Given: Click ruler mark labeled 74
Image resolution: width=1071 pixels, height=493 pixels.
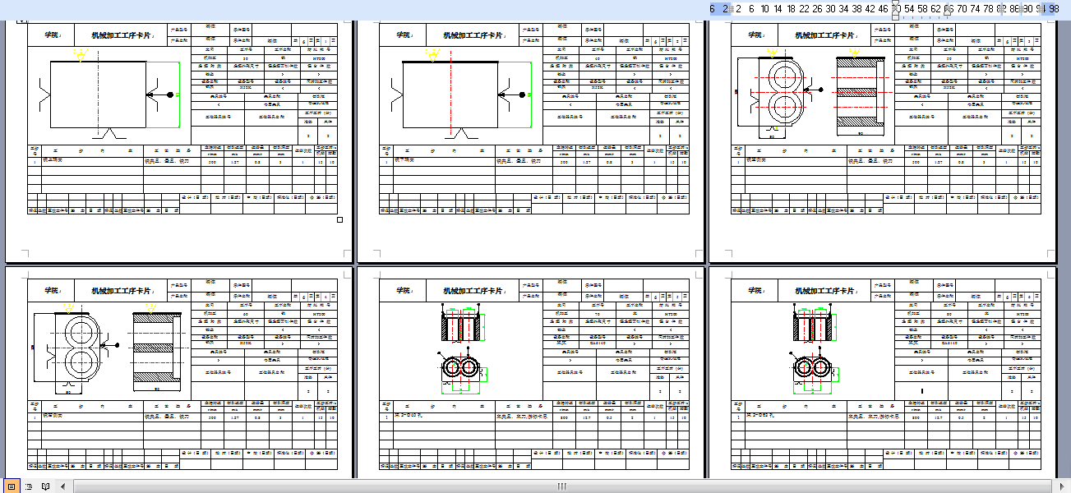Looking at the screenshot, I should (975, 8).
